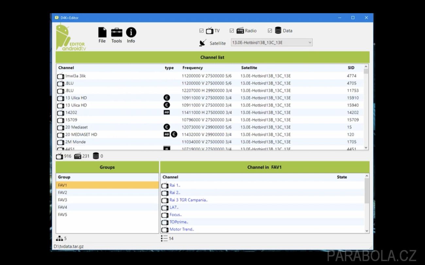Click the TV icon beside 2M Monde
The width and height of the screenshot is (425, 265).
[x=61, y=142]
